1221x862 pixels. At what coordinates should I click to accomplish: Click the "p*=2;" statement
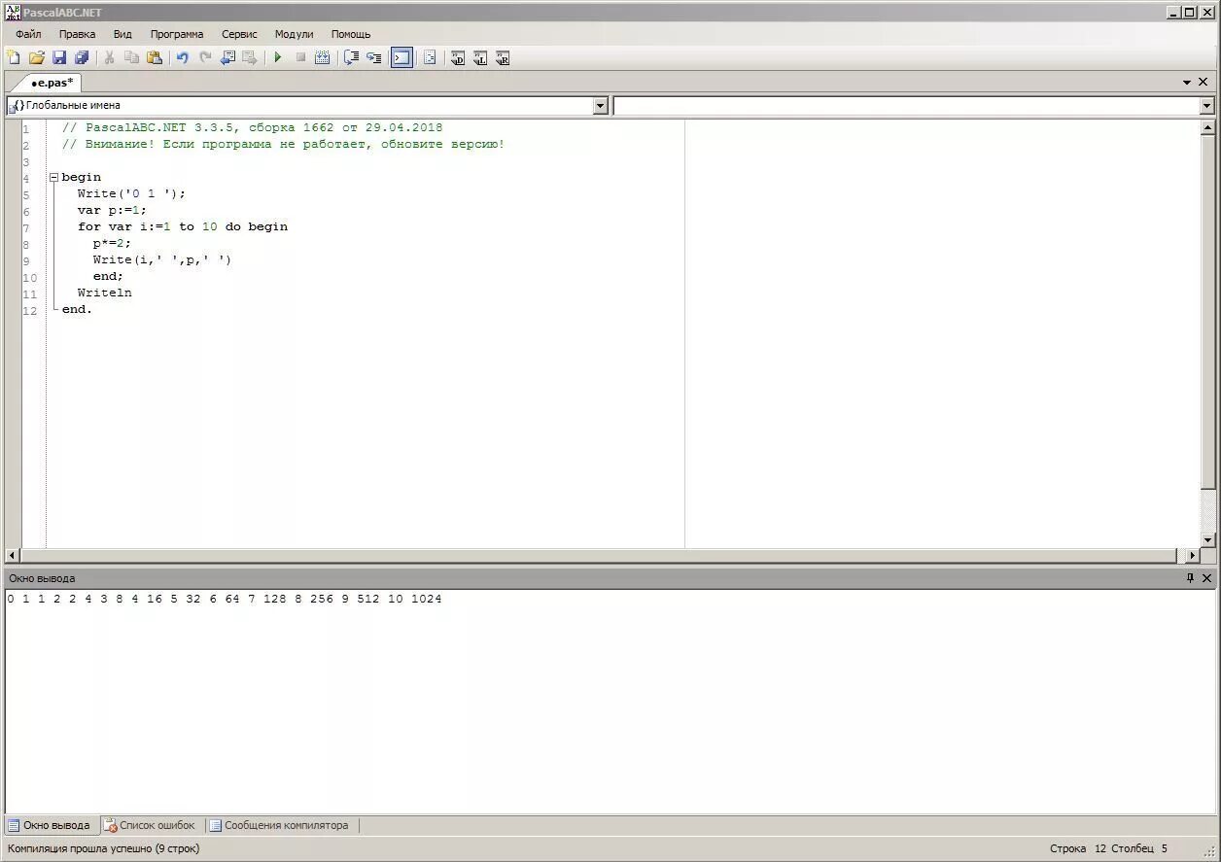tap(112, 243)
